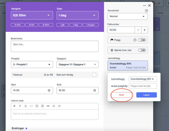Toggle the Flagg switch on
The height and width of the screenshot is (131, 169).
coord(142,40)
